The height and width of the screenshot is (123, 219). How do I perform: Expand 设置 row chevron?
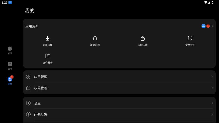212,103
